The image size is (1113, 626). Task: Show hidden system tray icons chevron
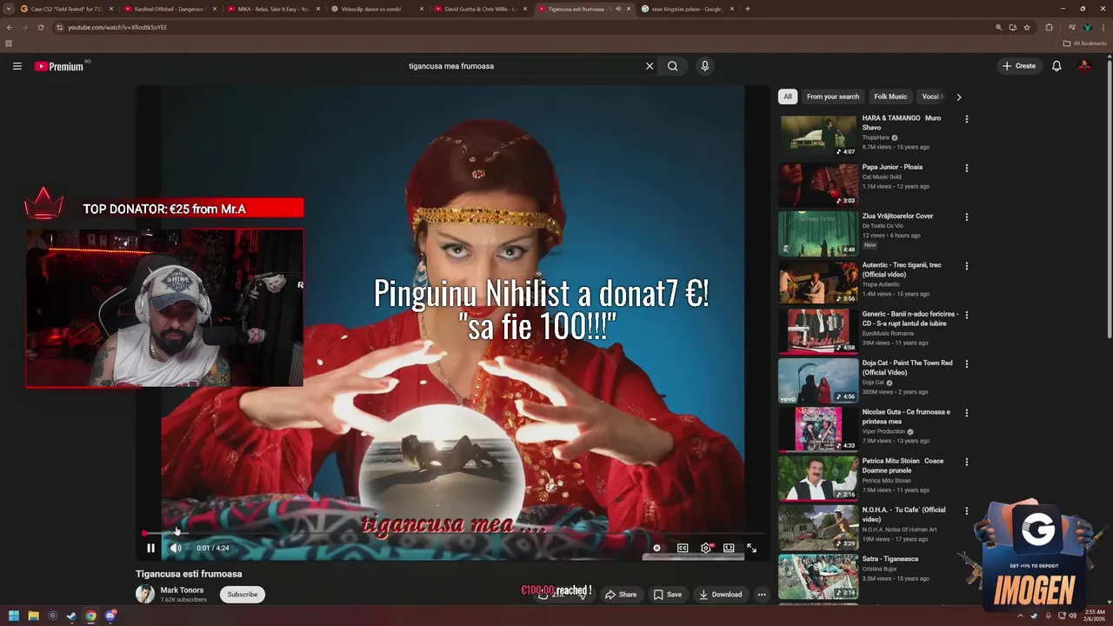pyautogui.click(x=1020, y=616)
